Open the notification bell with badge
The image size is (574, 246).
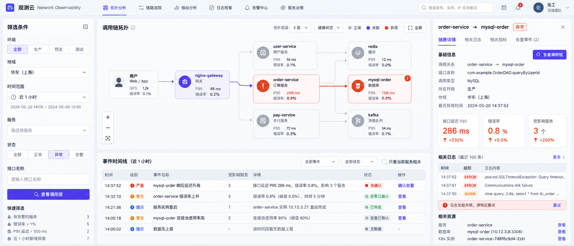click(x=518, y=7)
